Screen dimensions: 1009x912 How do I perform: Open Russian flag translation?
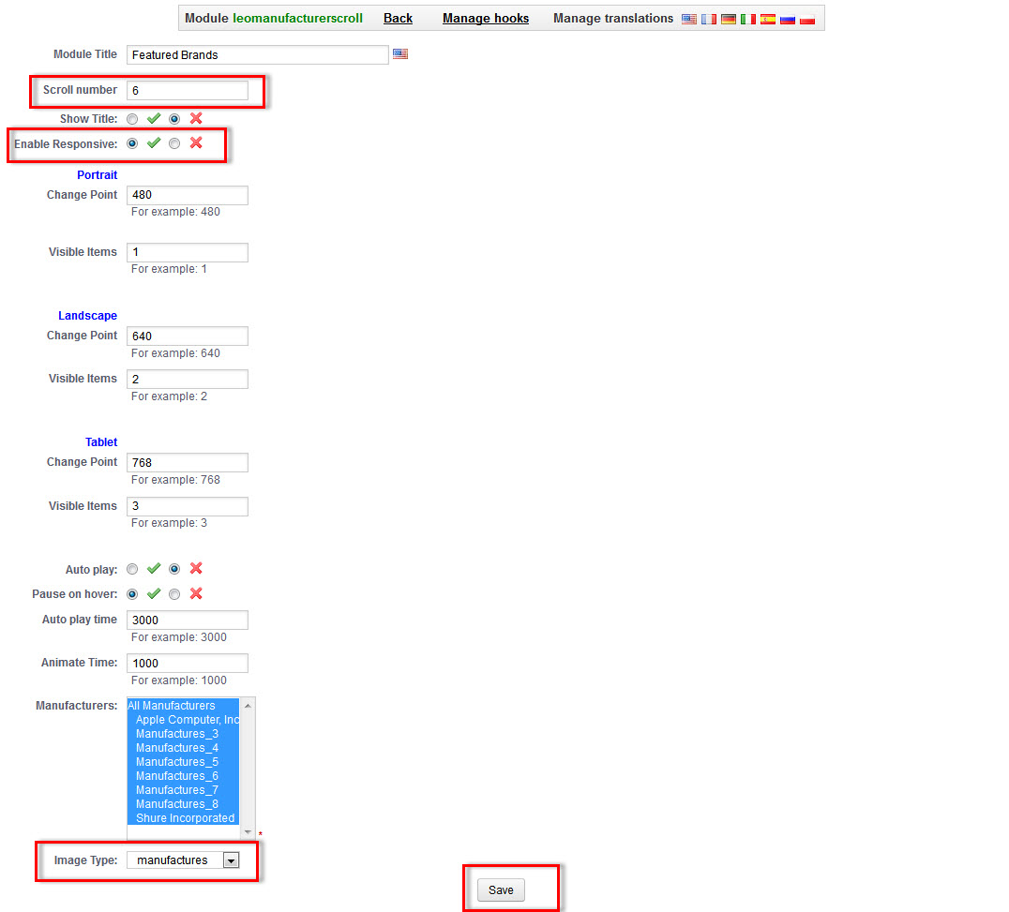788,20
